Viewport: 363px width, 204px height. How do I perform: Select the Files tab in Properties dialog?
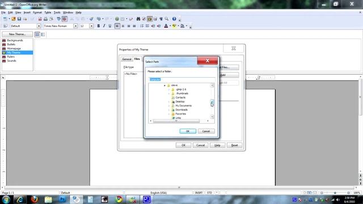(x=137, y=59)
